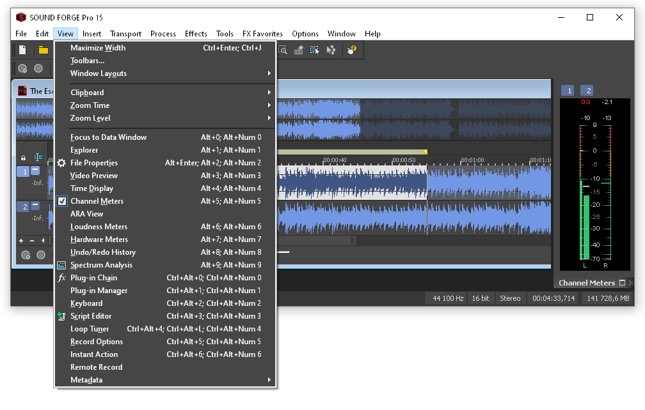The height and width of the screenshot is (410, 645).
Task: Click the File Properties gear icon
Action: (x=61, y=162)
